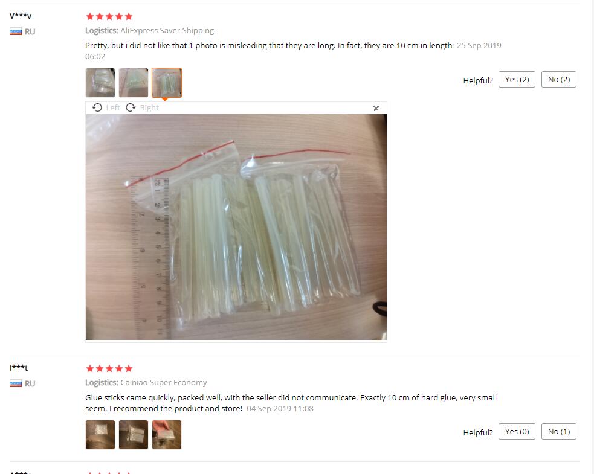Viewport: 594px width, 474px height.
Task: Open third photo in I***t's review
Action: (167, 435)
